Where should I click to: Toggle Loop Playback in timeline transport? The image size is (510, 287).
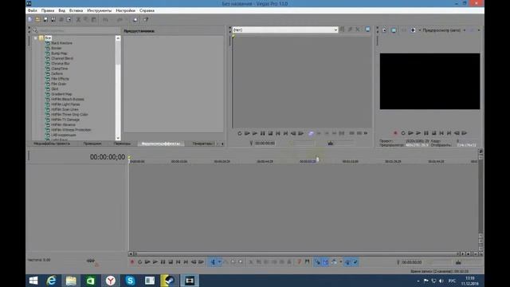140,262
